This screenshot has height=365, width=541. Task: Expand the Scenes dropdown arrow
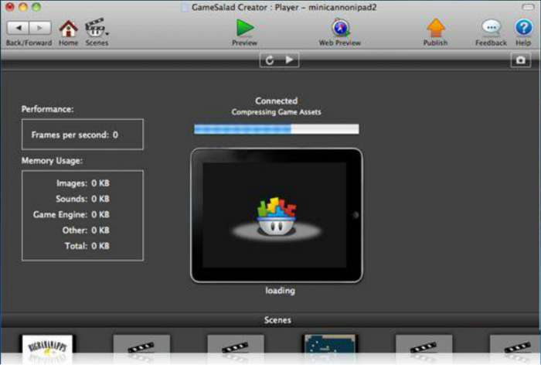pos(107,33)
